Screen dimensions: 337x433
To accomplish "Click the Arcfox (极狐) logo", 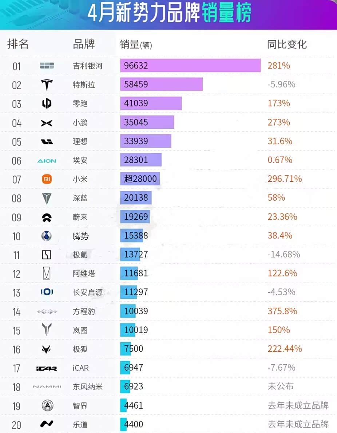I will (x=47, y=349).
